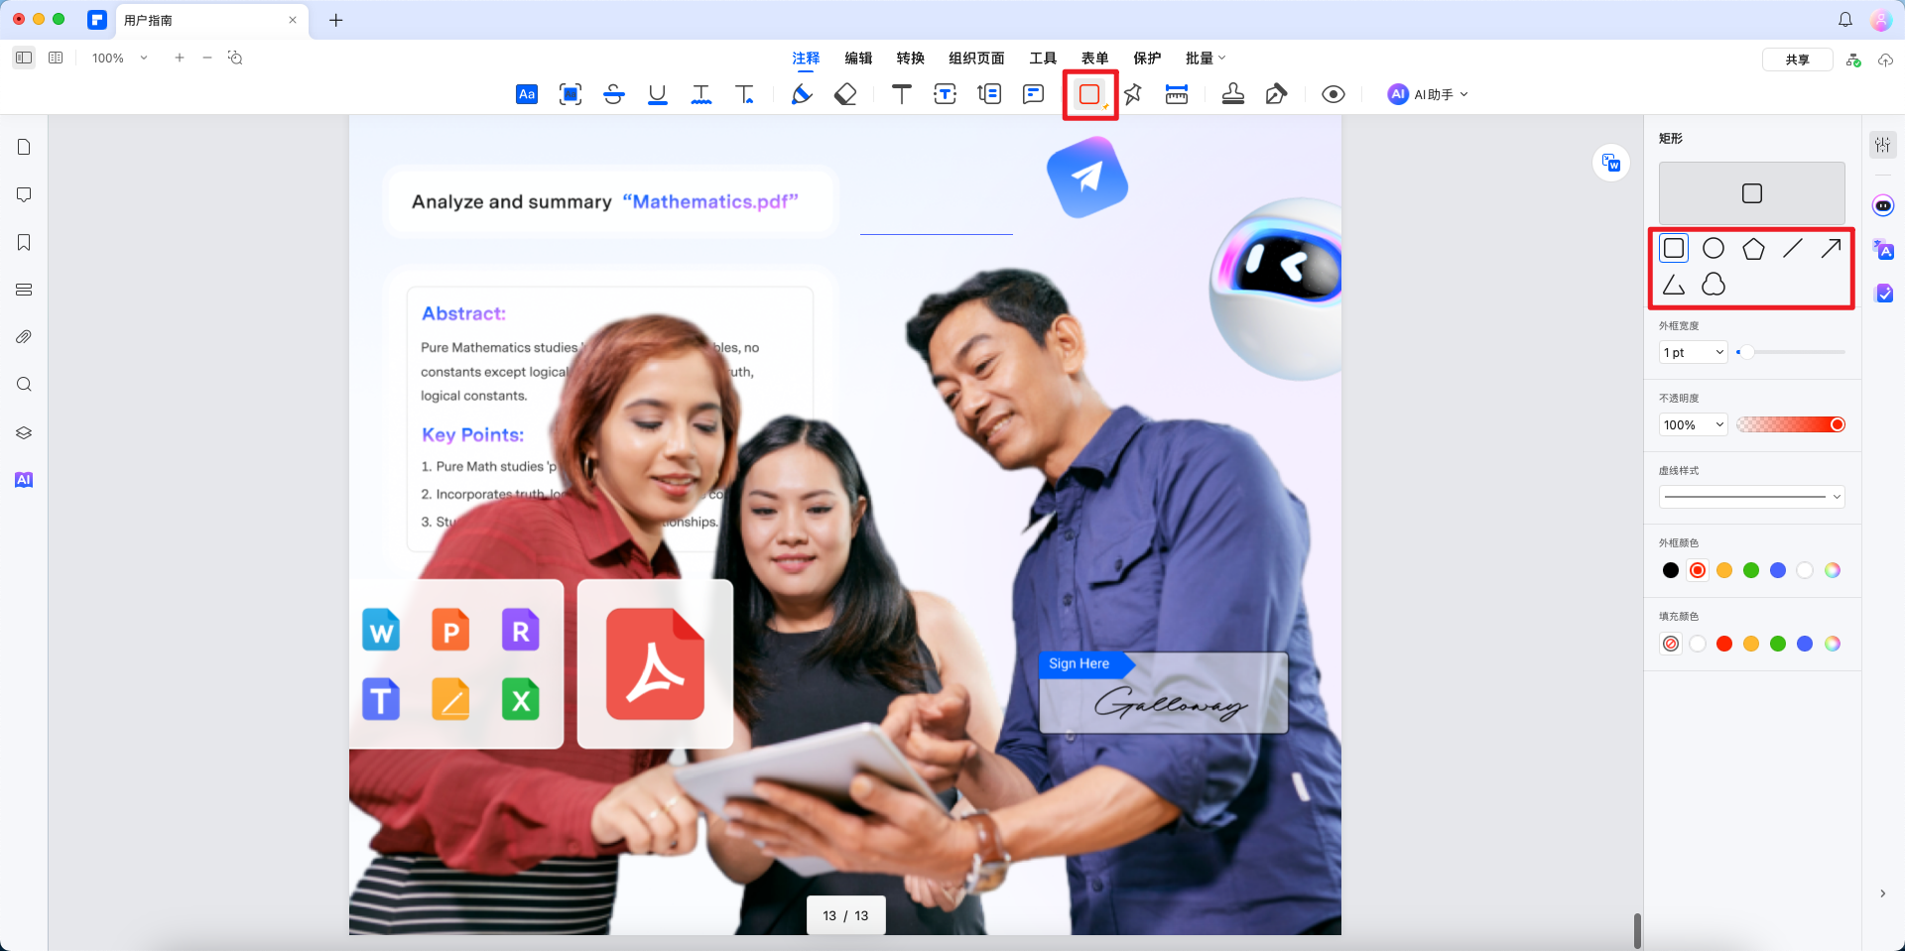This screenshot has height=951, width=1905.
Task: Open the signature pen tool
Action: coord(1277,94)
